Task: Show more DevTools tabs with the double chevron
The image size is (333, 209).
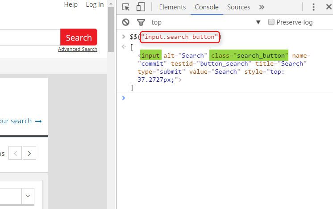Action: [262, 7]
